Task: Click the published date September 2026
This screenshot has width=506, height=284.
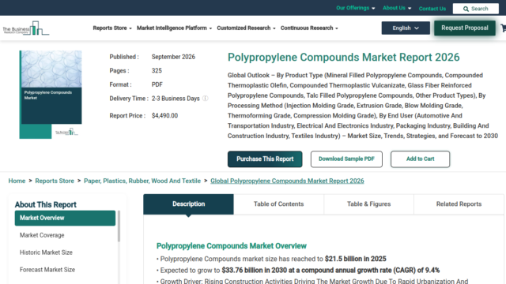Action: tap(173, 57)
